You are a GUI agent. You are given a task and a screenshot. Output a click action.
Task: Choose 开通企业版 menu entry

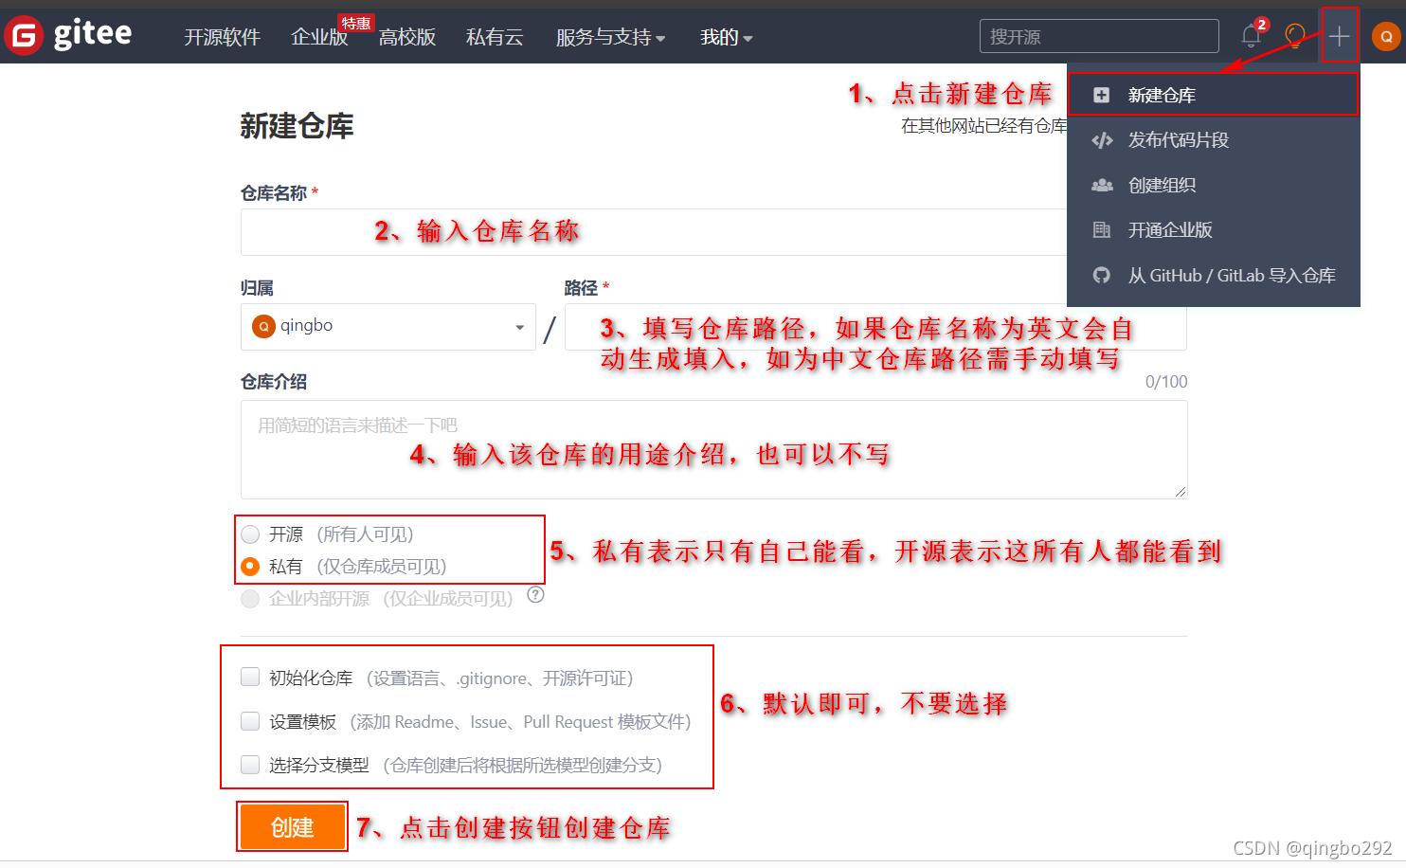click(1214, 230)
